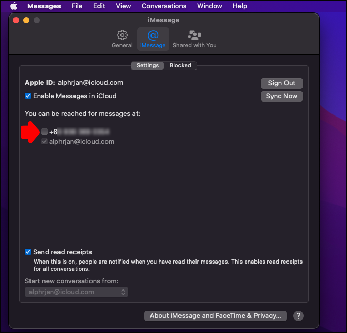The height and width of the screenshot is (333, 347).
Task: Open Start new conversations from dropdown
Action: tap(77, 292)
